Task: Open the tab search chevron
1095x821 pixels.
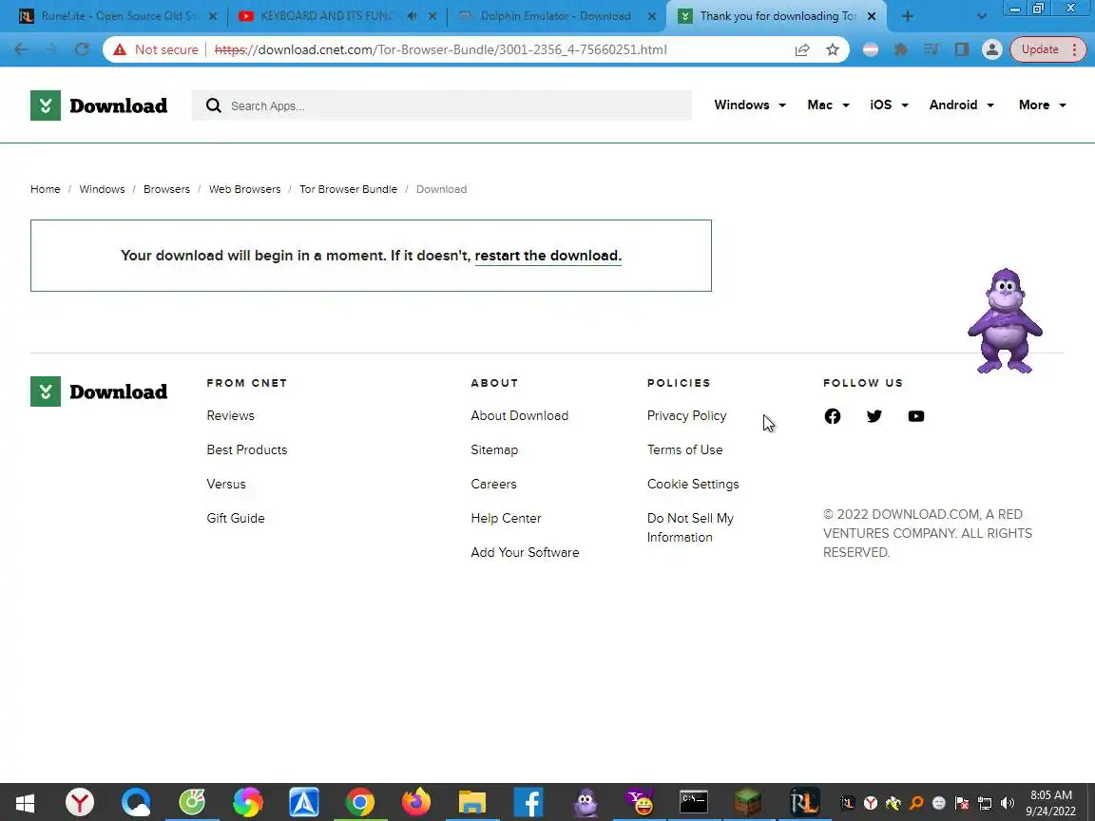Action: [981, 16]
